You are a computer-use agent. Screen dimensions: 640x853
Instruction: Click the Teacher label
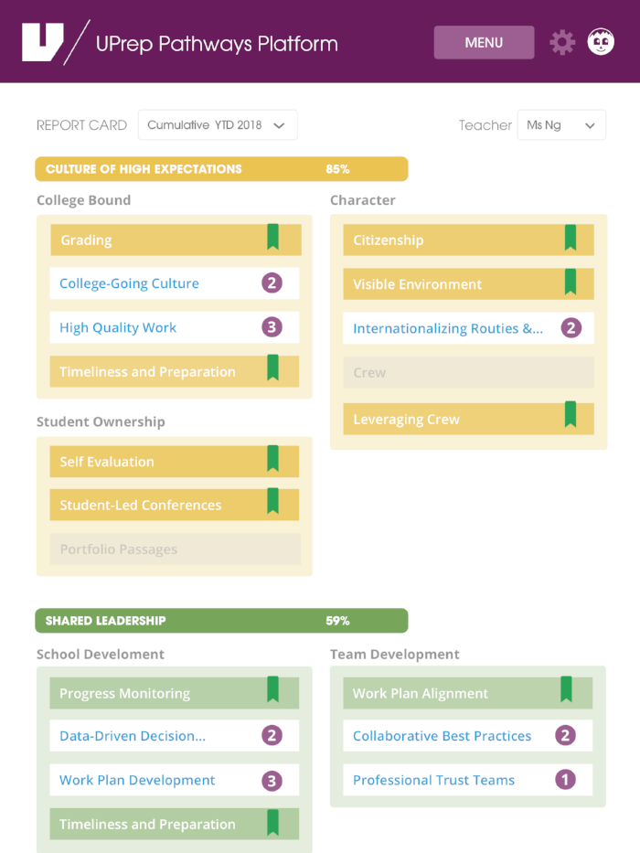[485, 125]
